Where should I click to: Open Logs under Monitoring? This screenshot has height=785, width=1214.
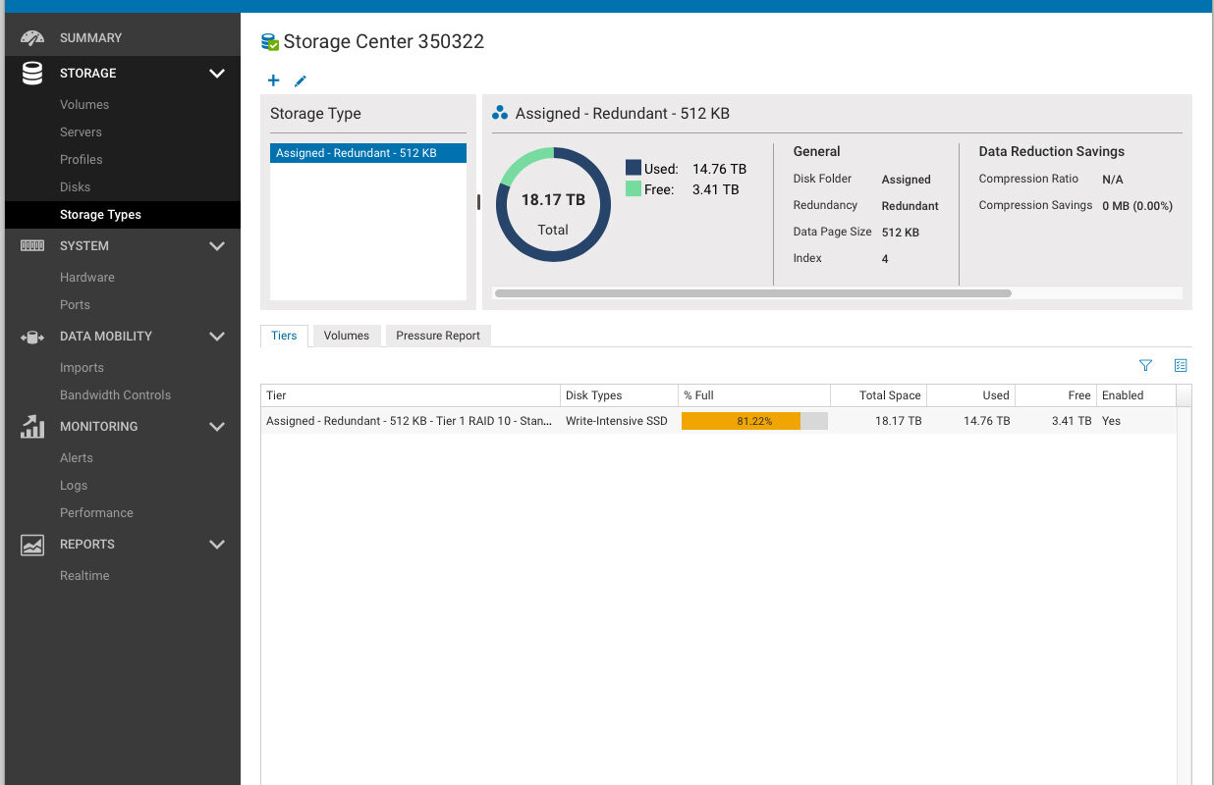(x=74, y=486)
